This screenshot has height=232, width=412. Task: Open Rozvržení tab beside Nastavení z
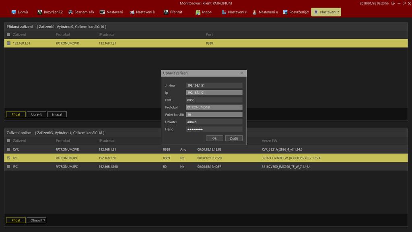pos(296,12)
